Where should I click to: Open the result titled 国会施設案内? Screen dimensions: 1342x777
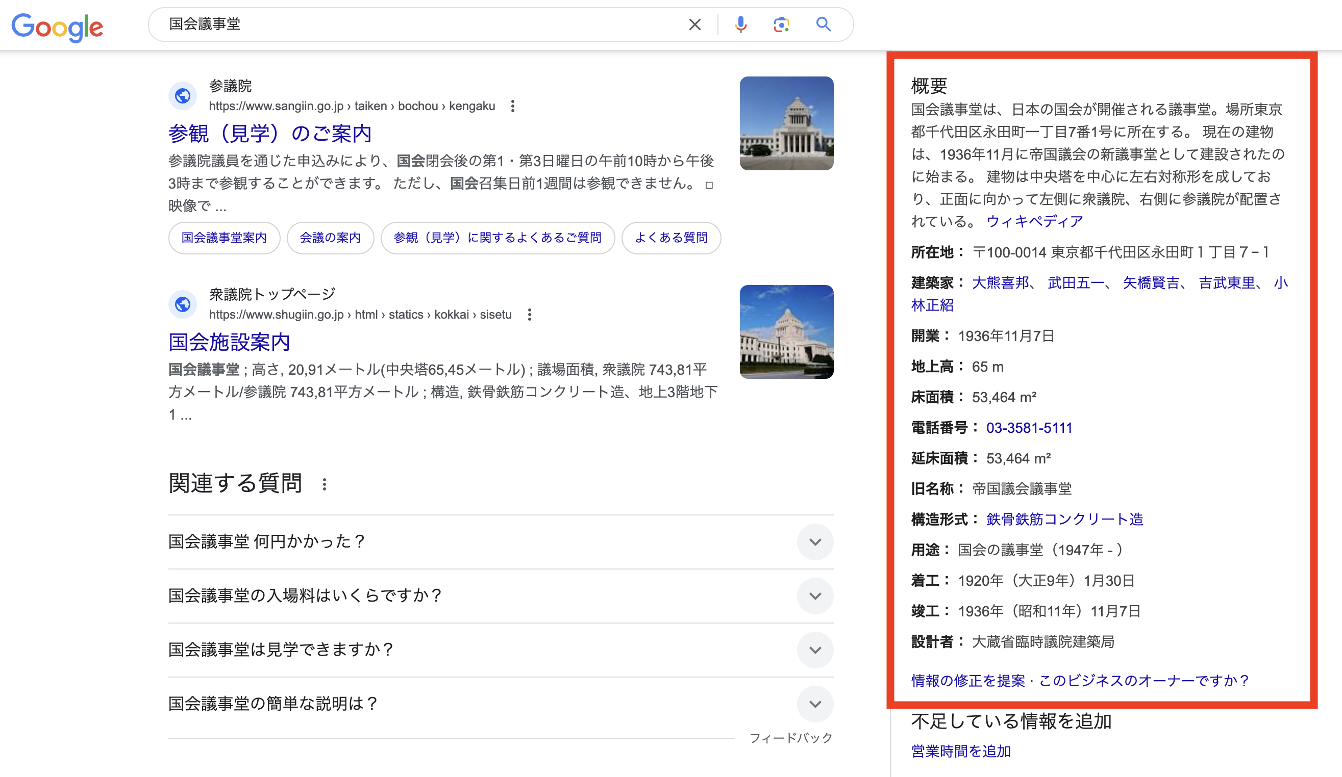point(230,342)
